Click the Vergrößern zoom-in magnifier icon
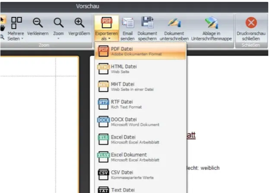 tap(79, 23)
